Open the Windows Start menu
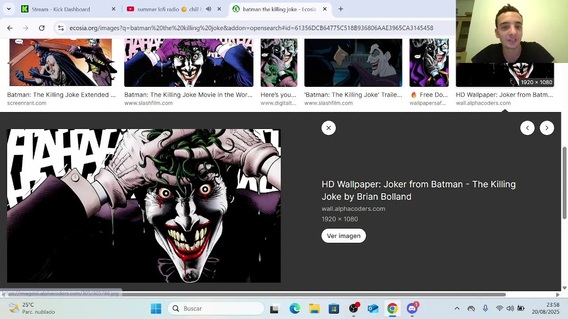Viewport: 568px width, 319px height. [x=156, y=308]
